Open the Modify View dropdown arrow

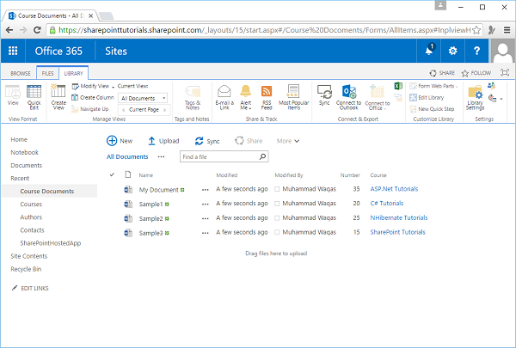tap(112, 87)
